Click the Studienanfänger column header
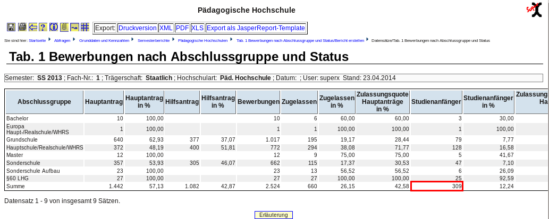Screen dimensions: 549x219 coord(436,102)
